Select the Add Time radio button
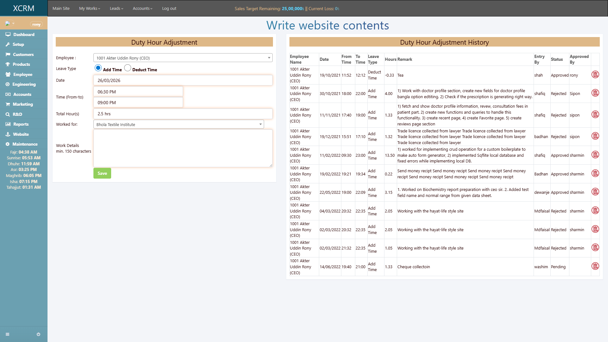 click(x=98, y=68)
